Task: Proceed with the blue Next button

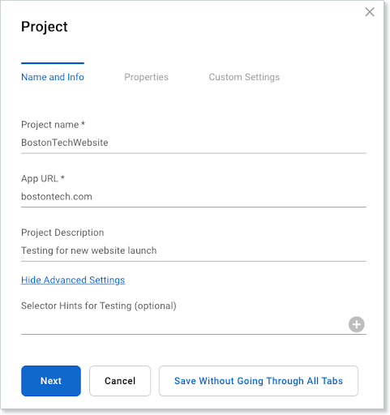Action: coord(51,381)
